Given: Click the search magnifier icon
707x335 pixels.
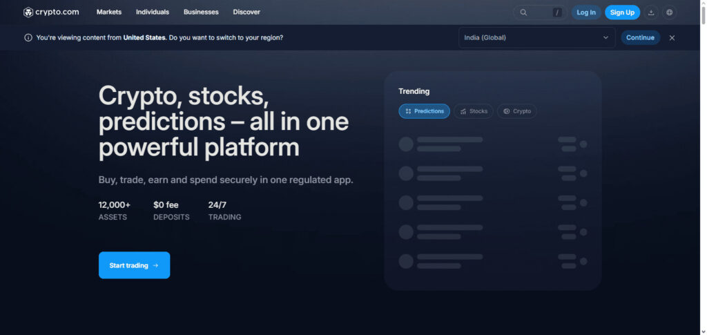Looking at the screenshot, I should 523,12.
